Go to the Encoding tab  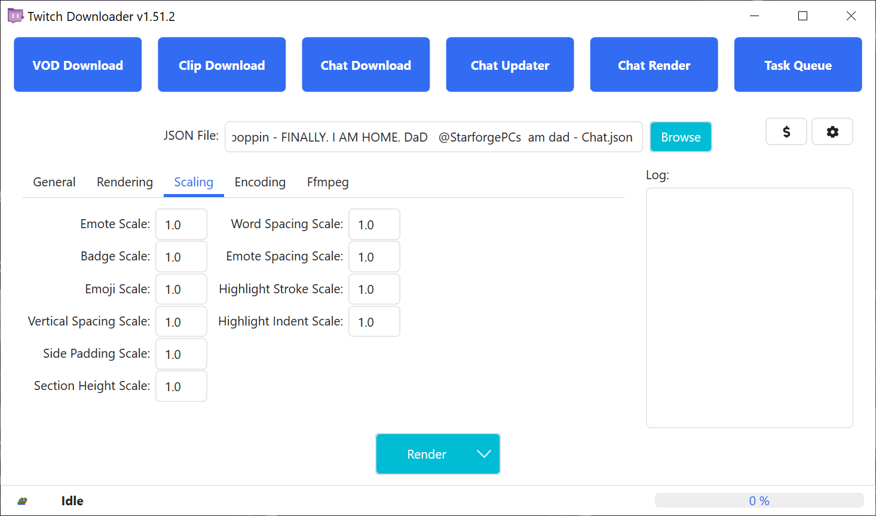pos(260,182)
